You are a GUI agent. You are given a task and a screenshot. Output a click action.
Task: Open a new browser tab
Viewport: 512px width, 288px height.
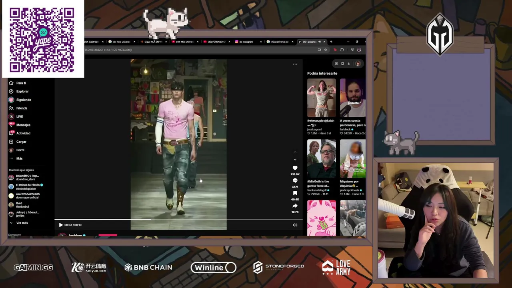(x=331, y=42)
